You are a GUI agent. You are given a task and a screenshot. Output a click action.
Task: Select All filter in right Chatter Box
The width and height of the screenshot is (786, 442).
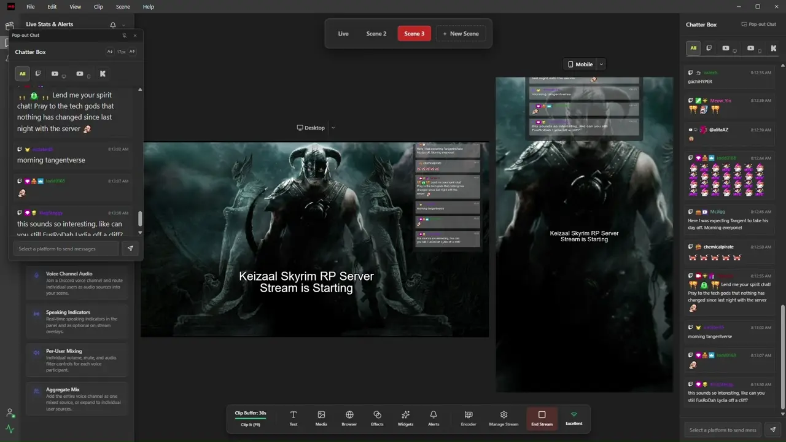coord(693,48)
